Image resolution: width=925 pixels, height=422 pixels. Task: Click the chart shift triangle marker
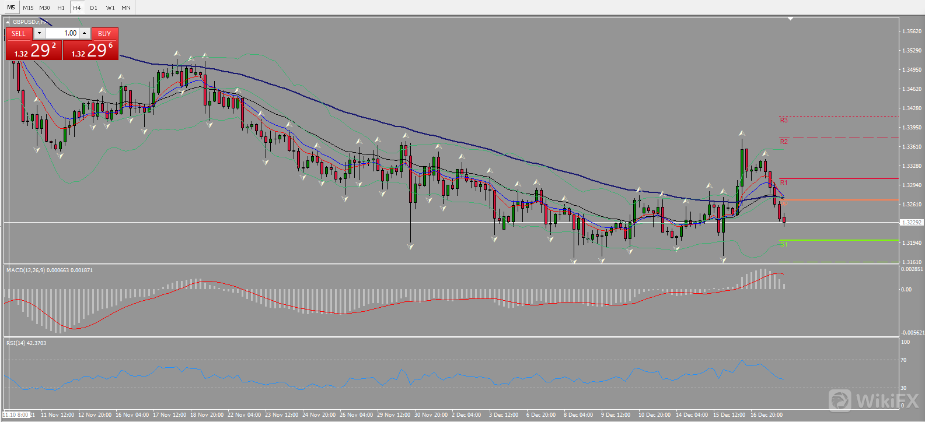(x=790, y=19)
